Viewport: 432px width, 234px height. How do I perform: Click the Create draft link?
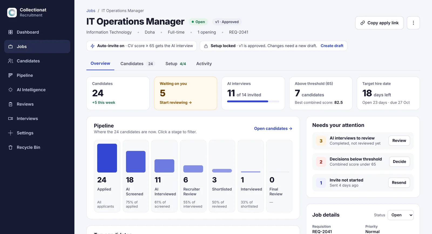click(332, 46)
